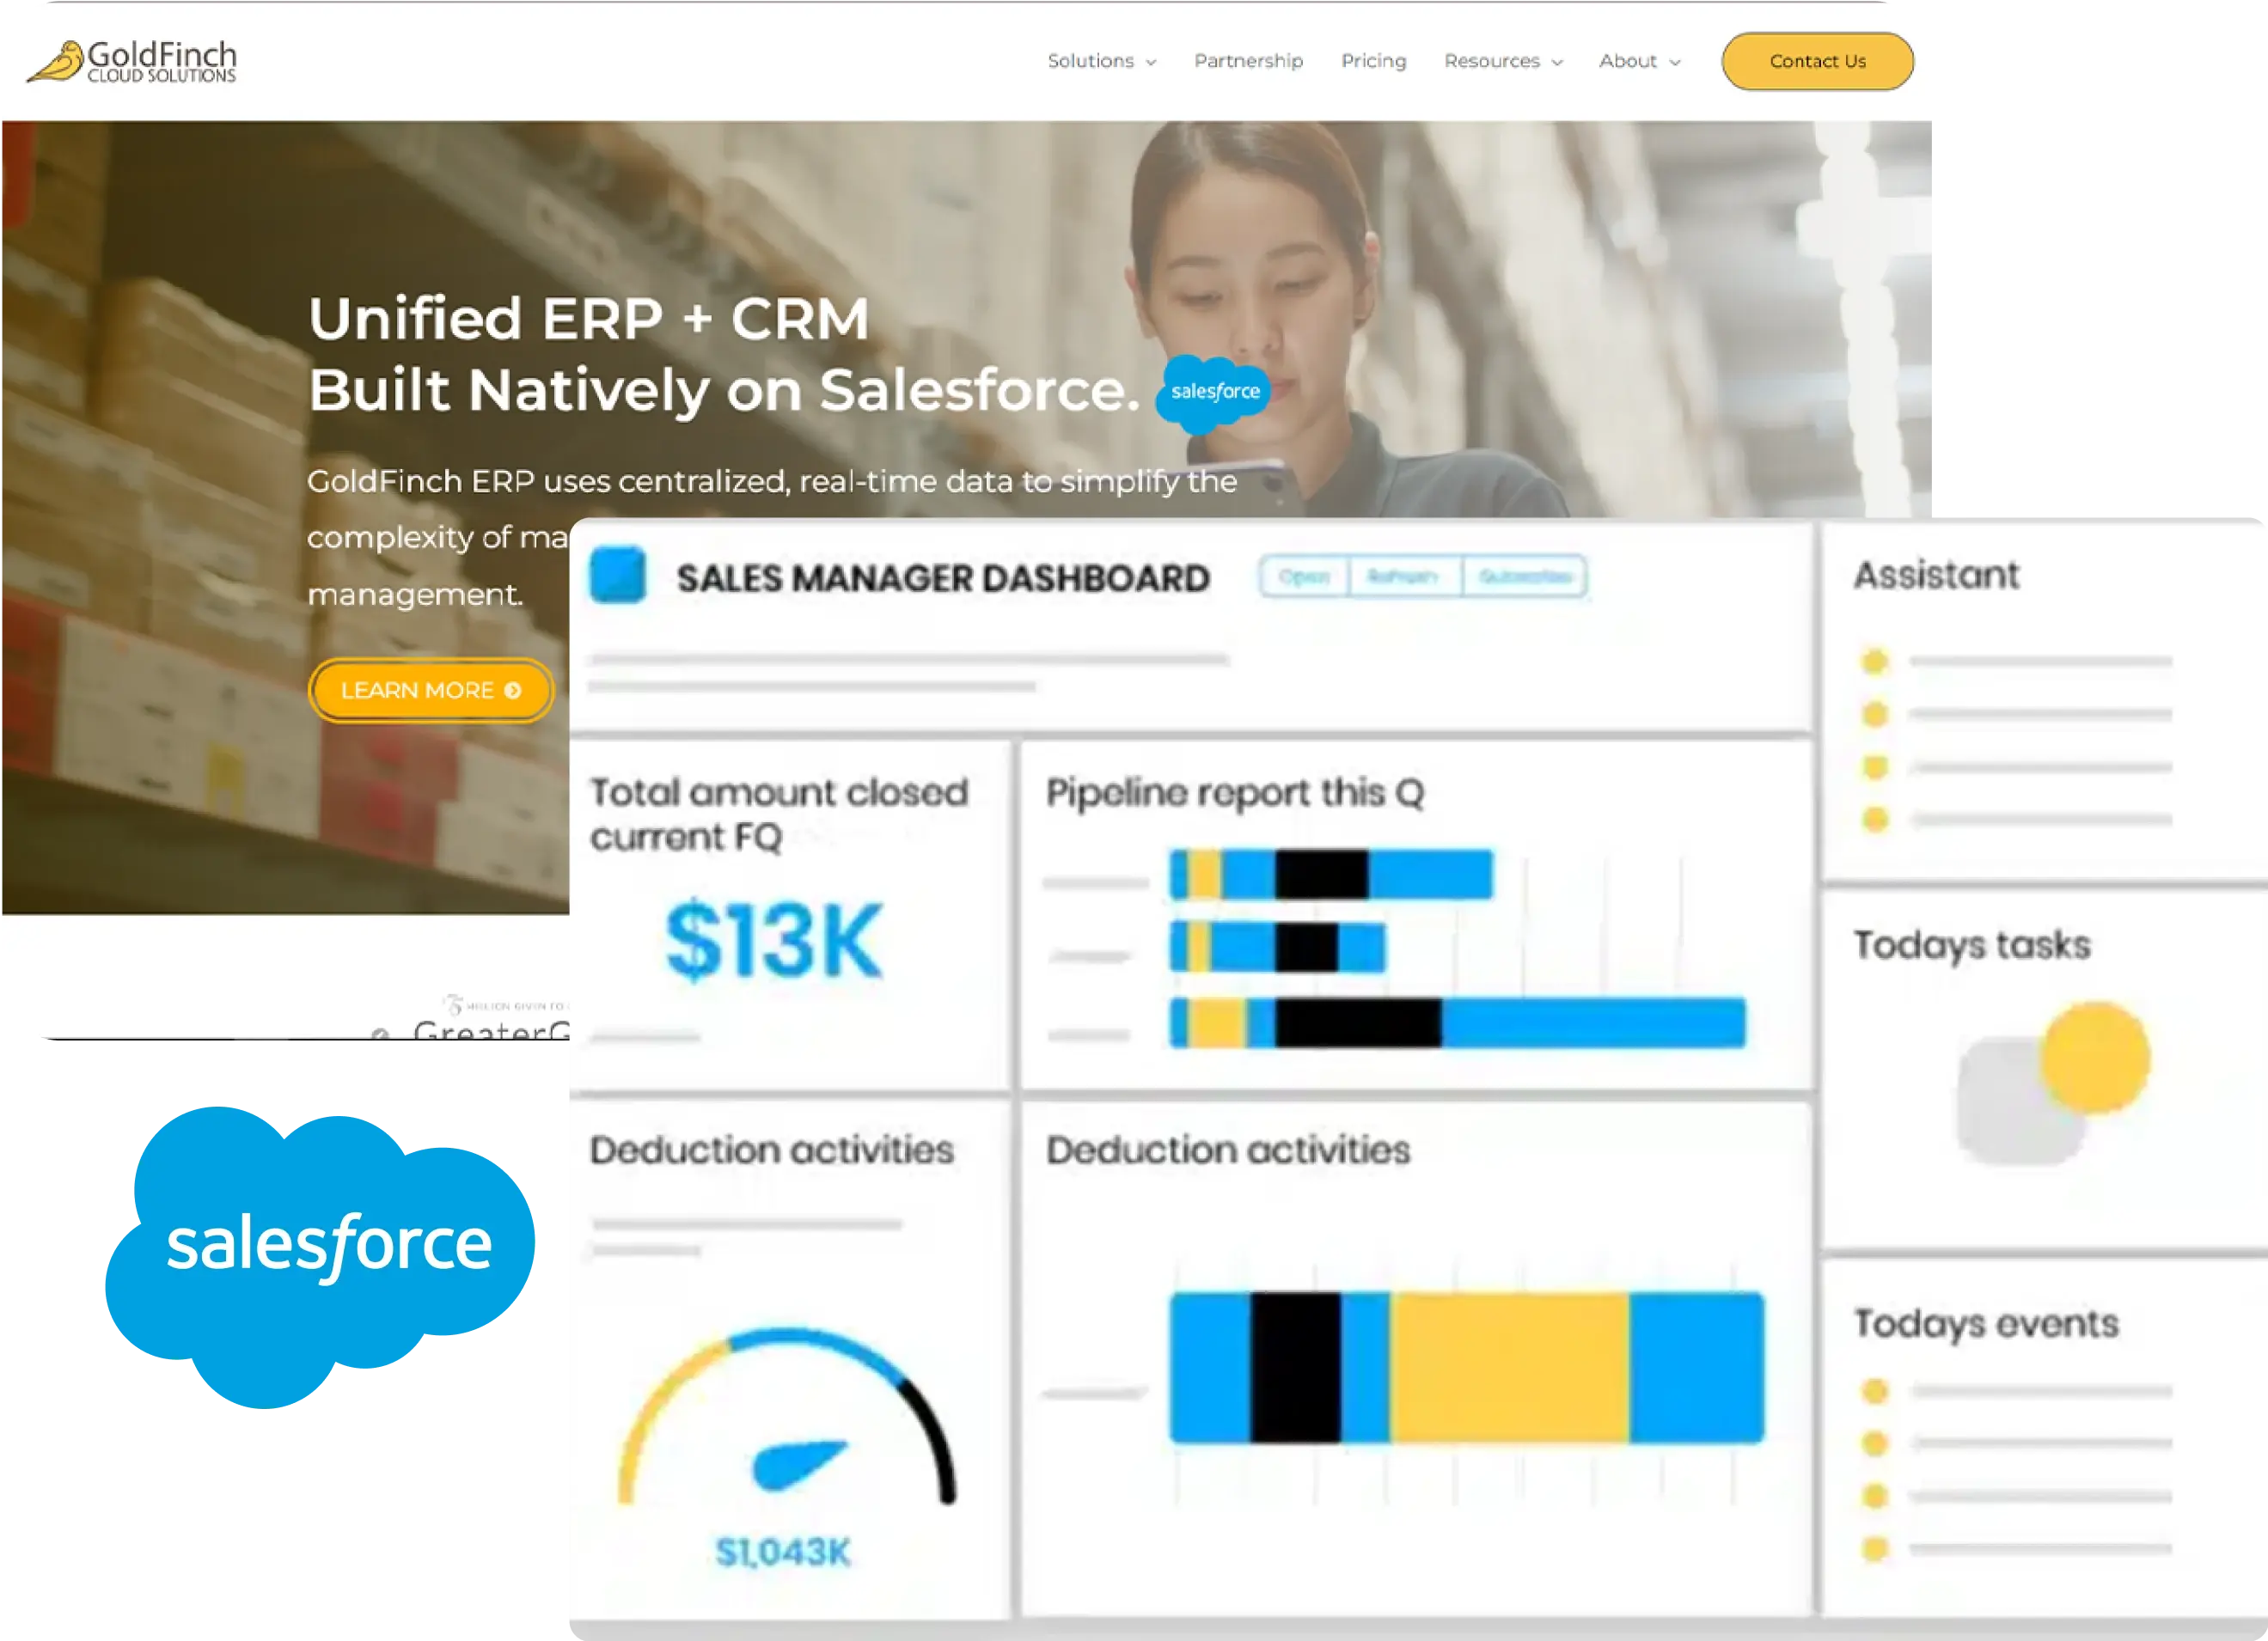Expand the Solutions dropdown menu
The image size is (2268, 1641).
click(1101, 61)
